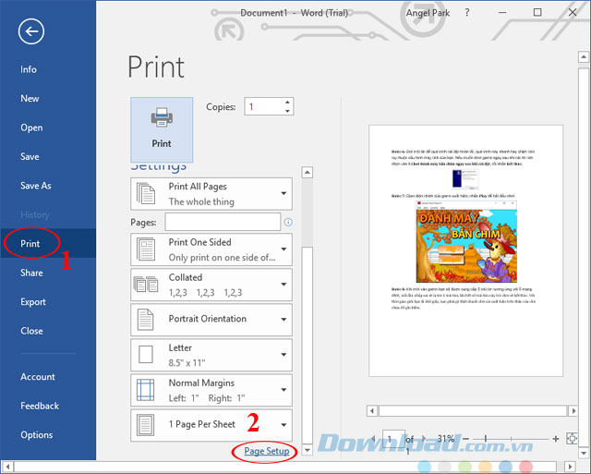This screenshot has width=591, height=474.
Task: Expand the Portrait Orientation dropdown
Action: 283,320
